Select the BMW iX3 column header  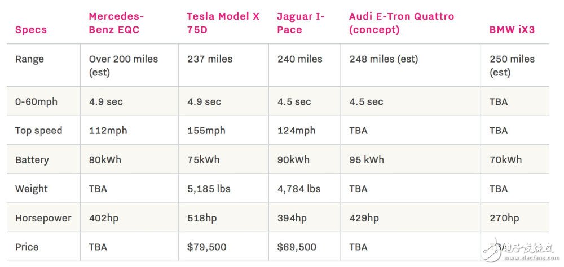pyautogui.click(x=512, y=29)
